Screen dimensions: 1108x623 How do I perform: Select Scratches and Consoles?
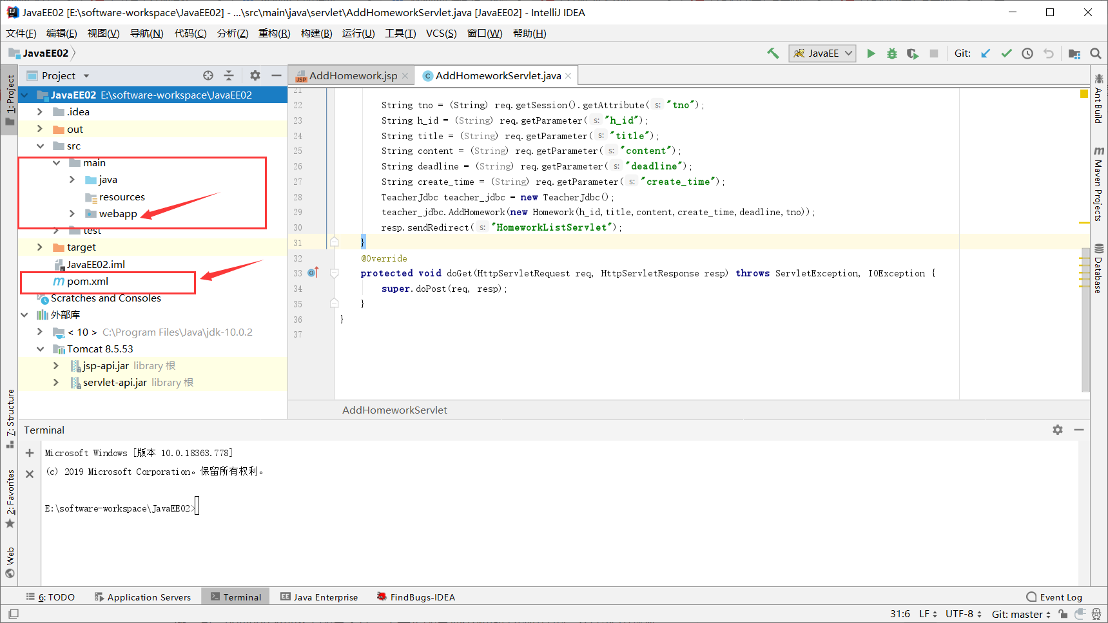[x=106, y=298]
